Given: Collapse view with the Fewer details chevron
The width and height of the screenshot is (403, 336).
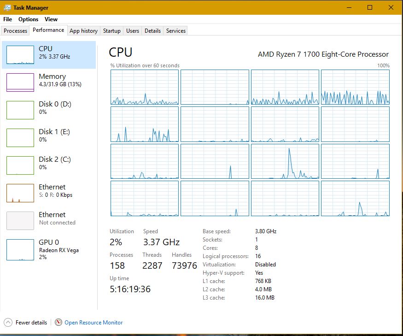Looking at the screenshot, I should tap(8, 322).
